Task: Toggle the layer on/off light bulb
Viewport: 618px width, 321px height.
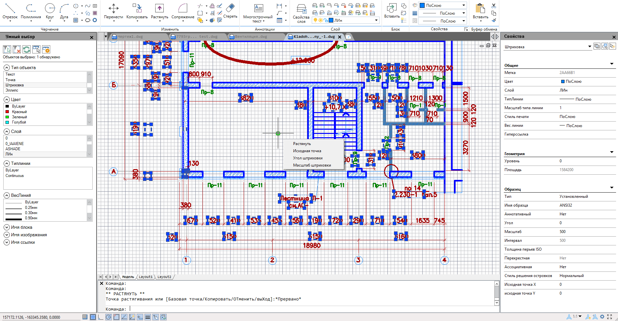Action: click(x=315, y=20)
